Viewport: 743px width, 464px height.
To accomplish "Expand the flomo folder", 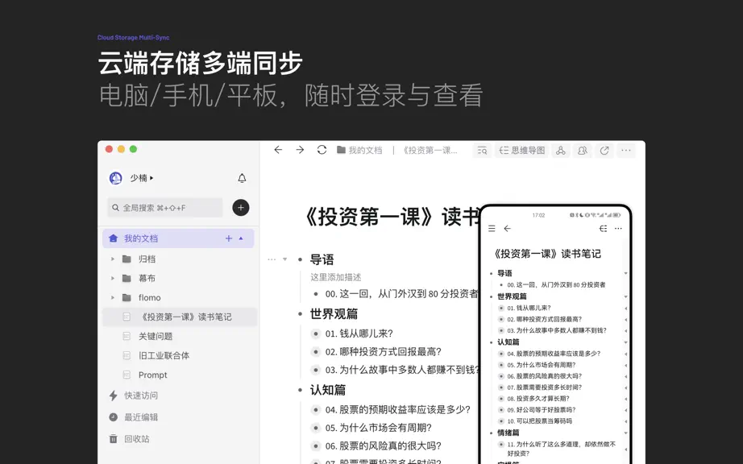I will [112, 298].
